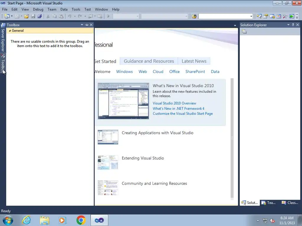Click the Redo arrow icon
This screenshot has width=302, height=226.
click(x=80, y=16)
